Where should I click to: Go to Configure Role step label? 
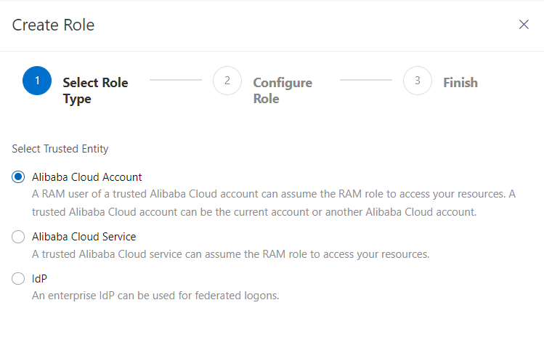tap(283, 91)
